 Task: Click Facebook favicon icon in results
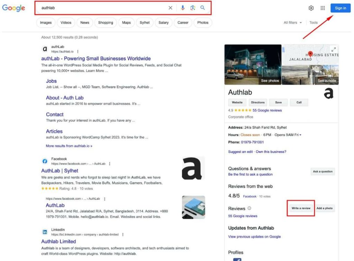pyautogui.click(x=45, y=161)
